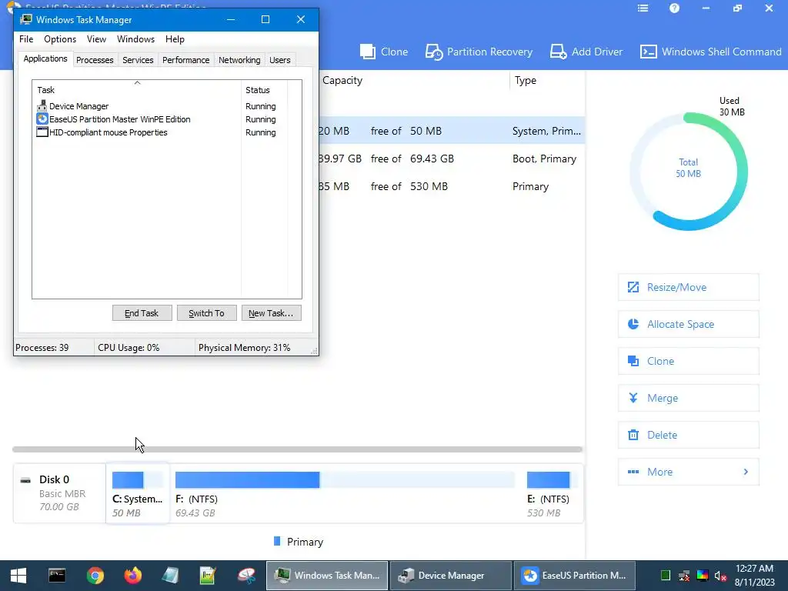Screen dimensions: 788x591
Task: Click the network tray icon
Action: [684, 576]
